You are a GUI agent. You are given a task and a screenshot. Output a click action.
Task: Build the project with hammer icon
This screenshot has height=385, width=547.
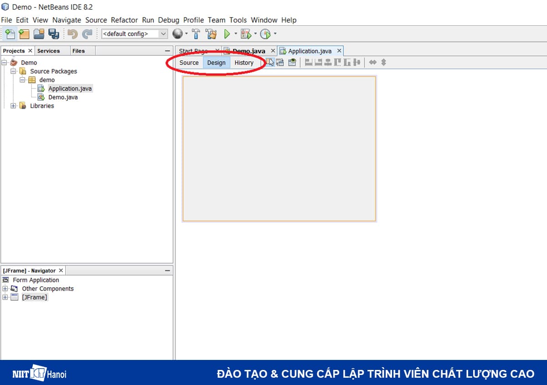point(196,34)
